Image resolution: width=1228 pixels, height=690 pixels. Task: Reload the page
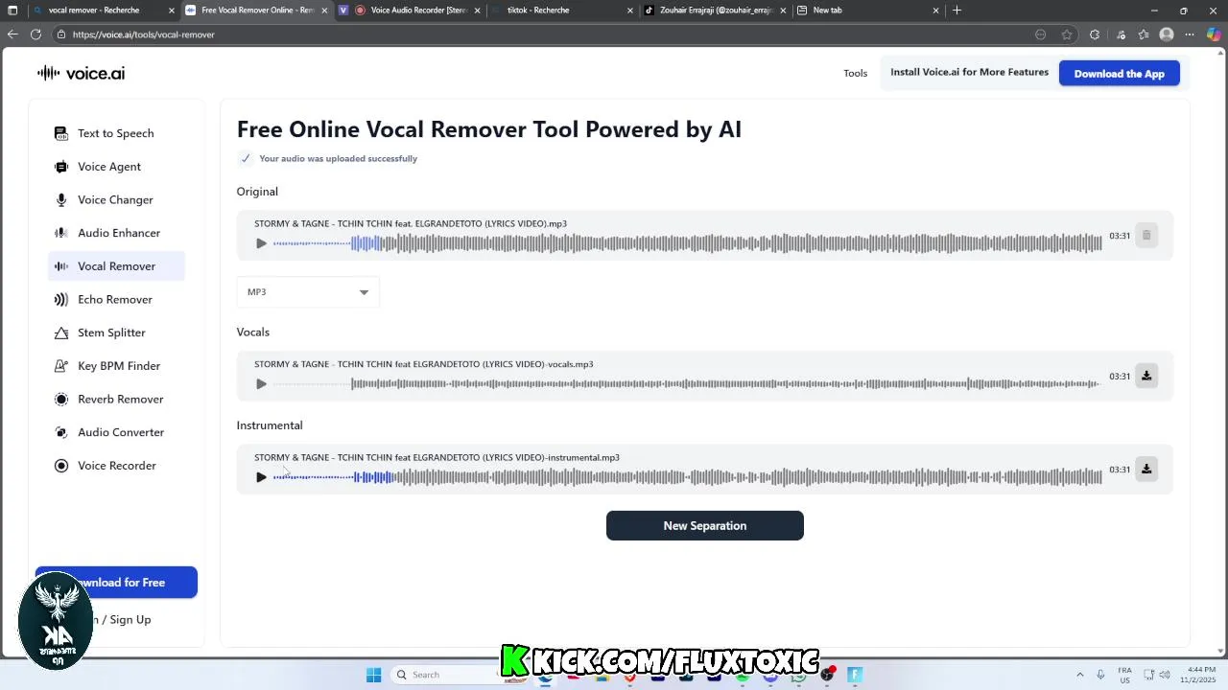click(x=35, y=34)
